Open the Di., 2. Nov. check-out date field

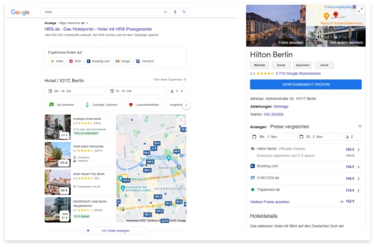[320, 137]
